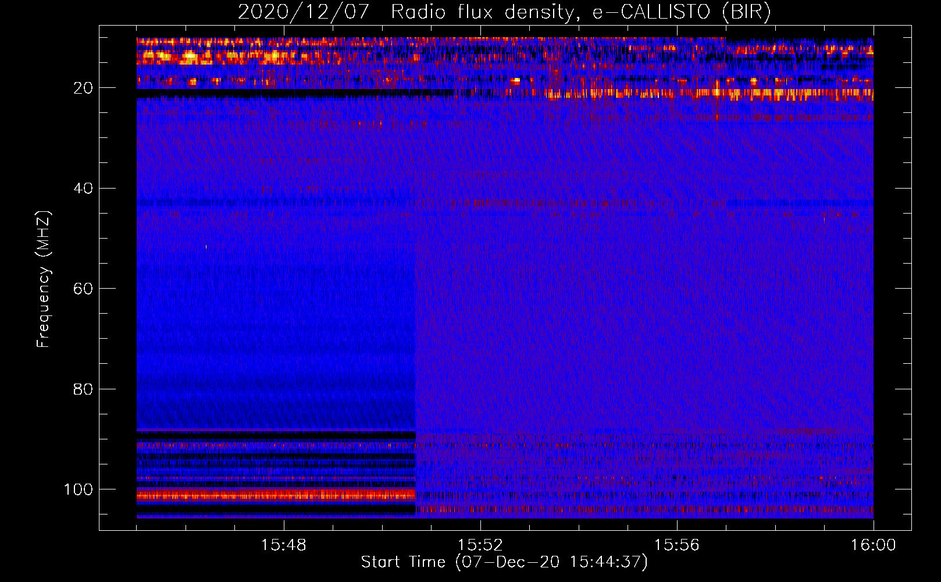Click the '20' frequency tick label
This screenshot has width=941, height=582.
coord(84,88)
